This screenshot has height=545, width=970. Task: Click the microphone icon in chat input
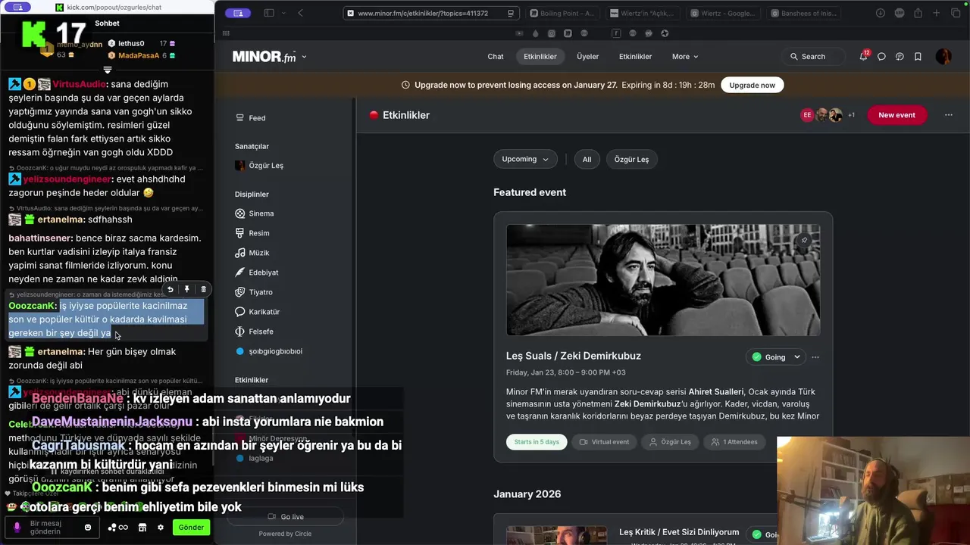17,528
